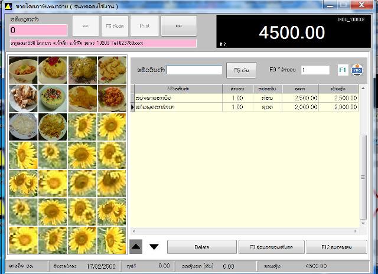
Task: Click the F9 quantity field showing 1
Action: click(315, 70)
